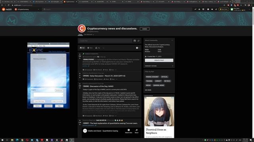
Task: Filter by GENERAL-NEWS flair
Action: [159, 85]
